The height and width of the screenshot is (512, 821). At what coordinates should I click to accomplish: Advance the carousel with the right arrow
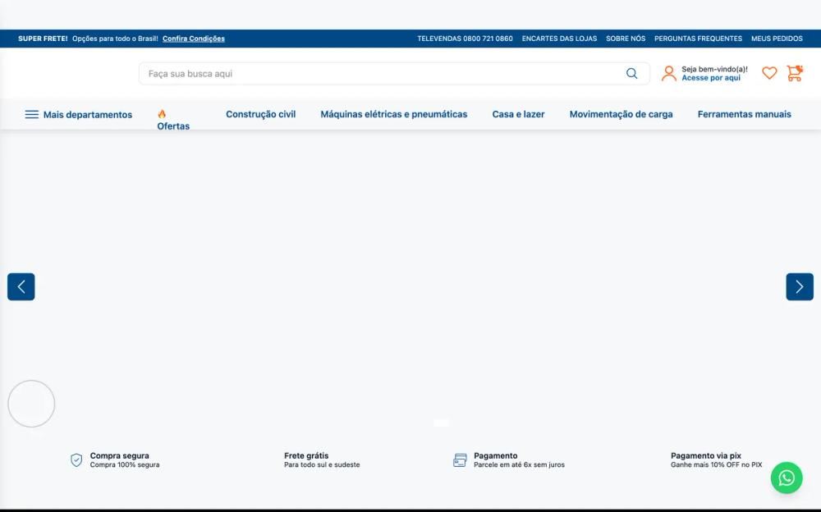click(x=799, y=286)
